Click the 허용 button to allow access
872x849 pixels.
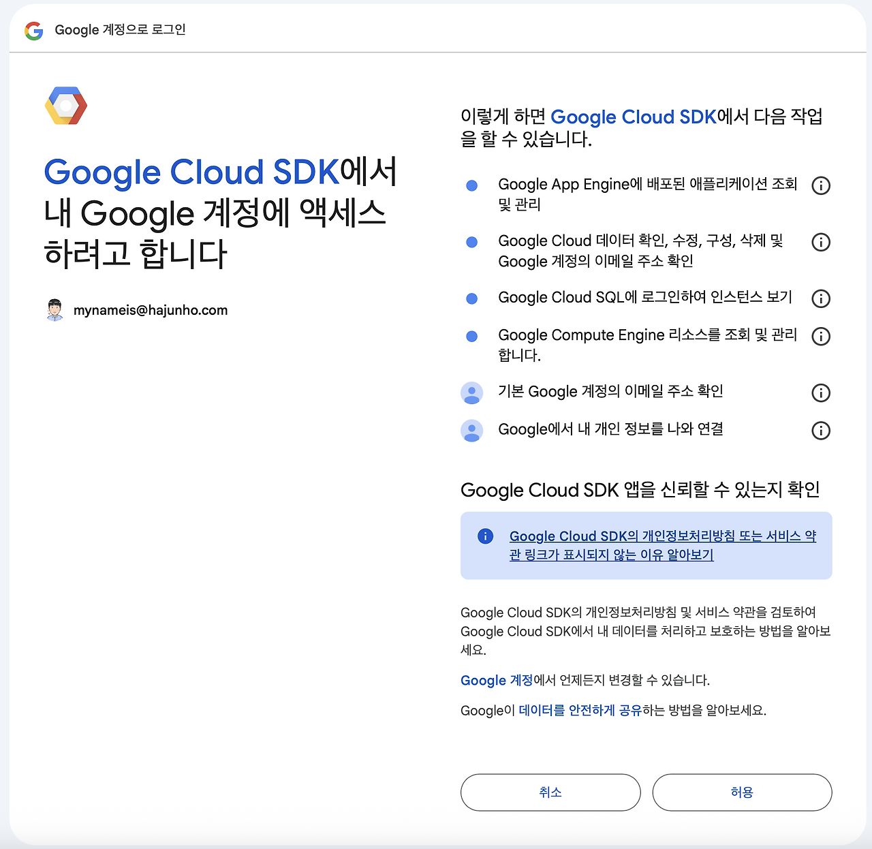[742, 792]
